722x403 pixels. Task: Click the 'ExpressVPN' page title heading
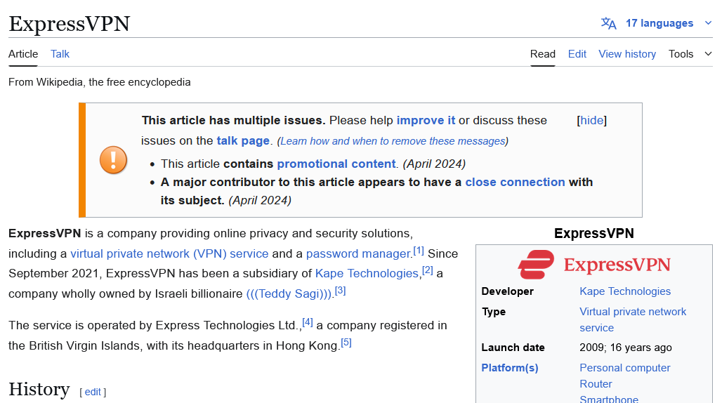coord(69,23)
